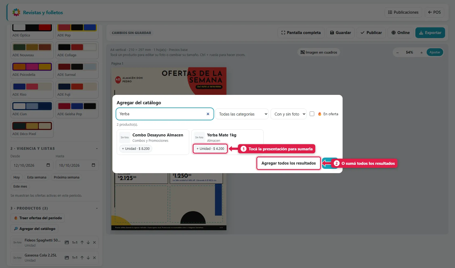Screen dimensions: 455x268
Task: Add Yerba Mate 1kg Unidad $ 4.200
Action: (x=210, y=148)
